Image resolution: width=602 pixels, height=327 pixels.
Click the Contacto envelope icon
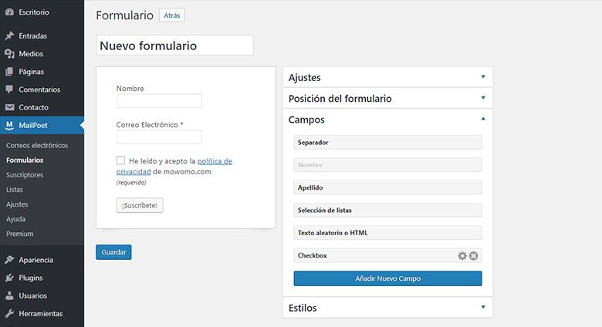pyautogui.click(x=9, y=107)
